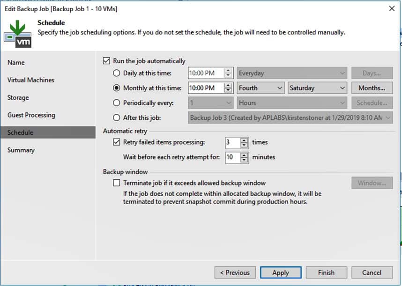The width and height of the screenshot is (402, 286).
Task: Open the periodic interval number dropdown
Action: [x=210, y=103]
